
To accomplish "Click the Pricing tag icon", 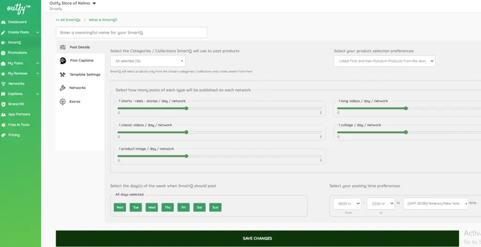I will [x=4, y=135].
